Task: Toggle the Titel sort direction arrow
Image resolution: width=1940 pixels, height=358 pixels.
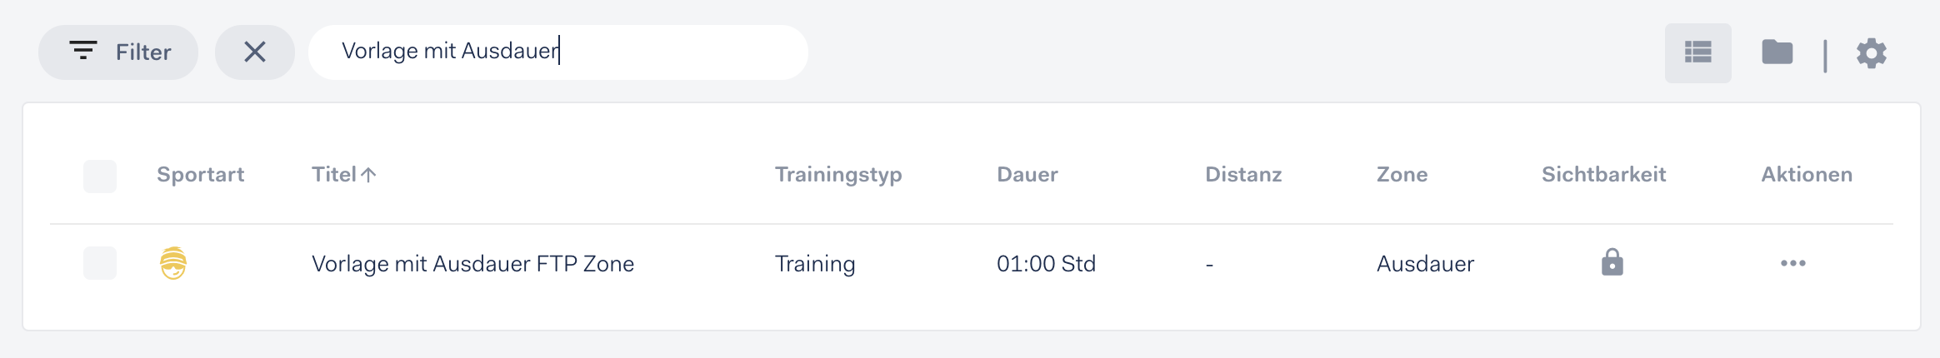Action: pos(369,175)
